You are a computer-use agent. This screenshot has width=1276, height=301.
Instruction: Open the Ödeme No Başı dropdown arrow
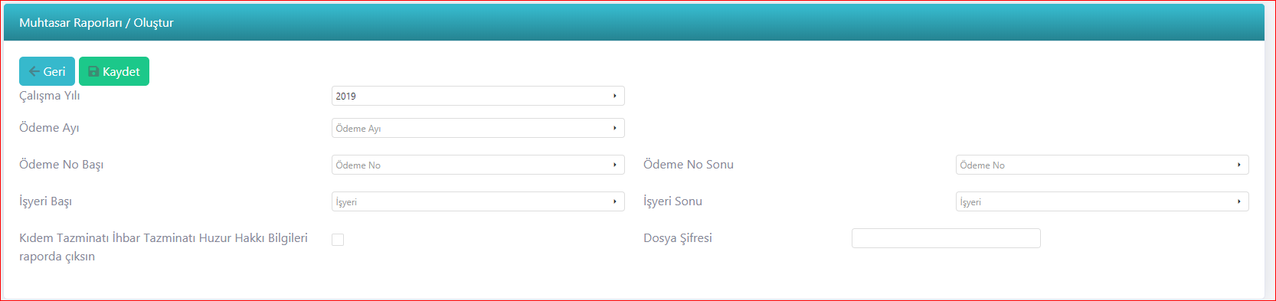[614, 165]
